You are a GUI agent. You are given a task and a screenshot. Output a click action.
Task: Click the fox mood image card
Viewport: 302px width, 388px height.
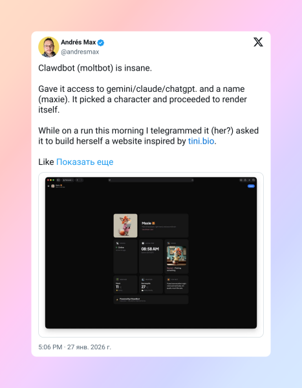177,256
